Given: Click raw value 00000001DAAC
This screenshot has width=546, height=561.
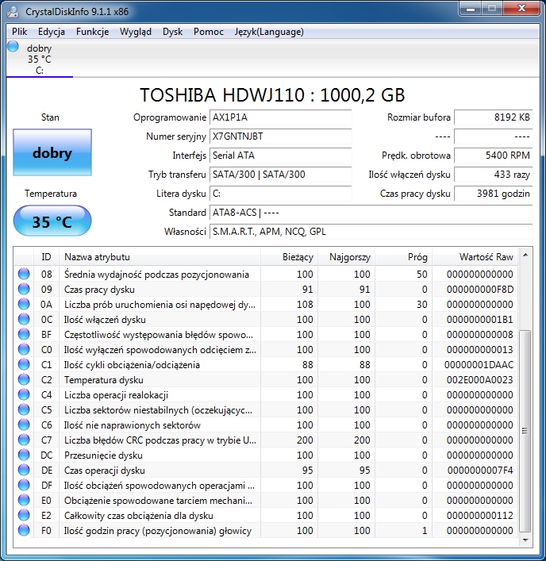Looking at the screenshot, I should click(479, 364).
